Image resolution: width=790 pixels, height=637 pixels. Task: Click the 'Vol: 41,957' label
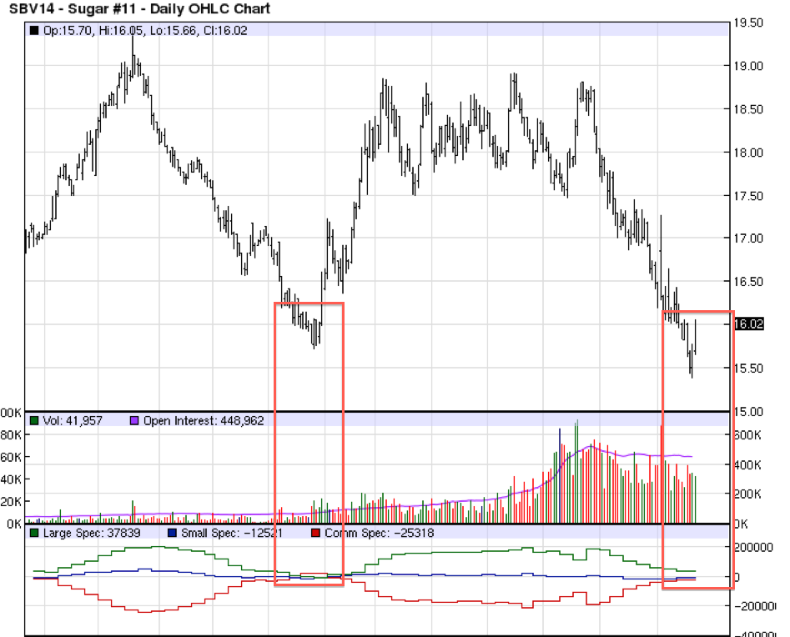[x=73, y=420]
